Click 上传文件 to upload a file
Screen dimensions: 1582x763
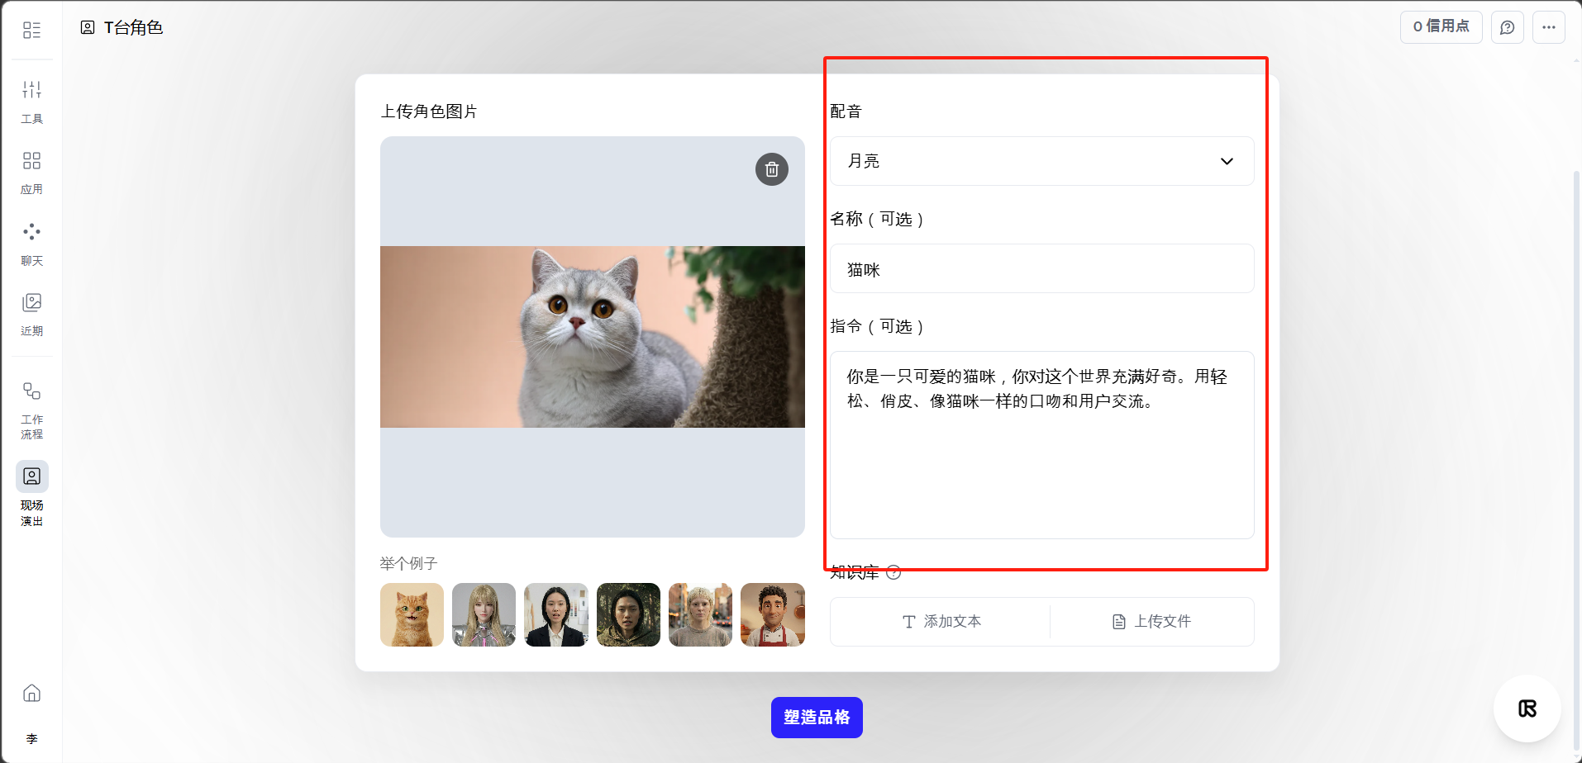(x=1151, y=622)
